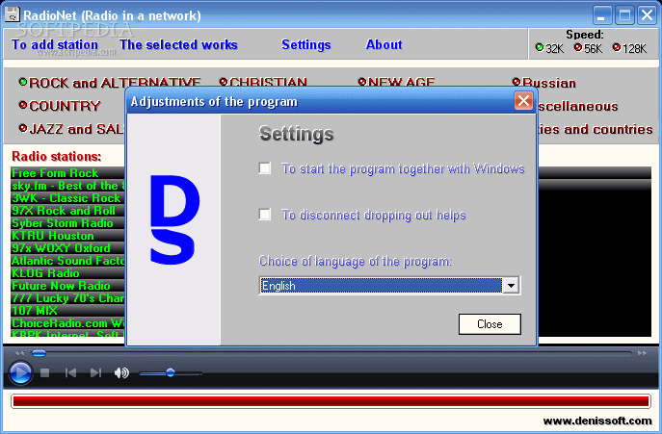The image size is (662, 434).
Task: Select the KLOG Radio station
Action: (68, 273)
